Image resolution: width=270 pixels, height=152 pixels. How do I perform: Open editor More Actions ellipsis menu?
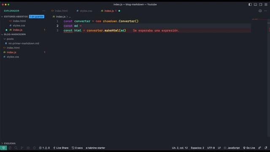(x=265, y=11)
